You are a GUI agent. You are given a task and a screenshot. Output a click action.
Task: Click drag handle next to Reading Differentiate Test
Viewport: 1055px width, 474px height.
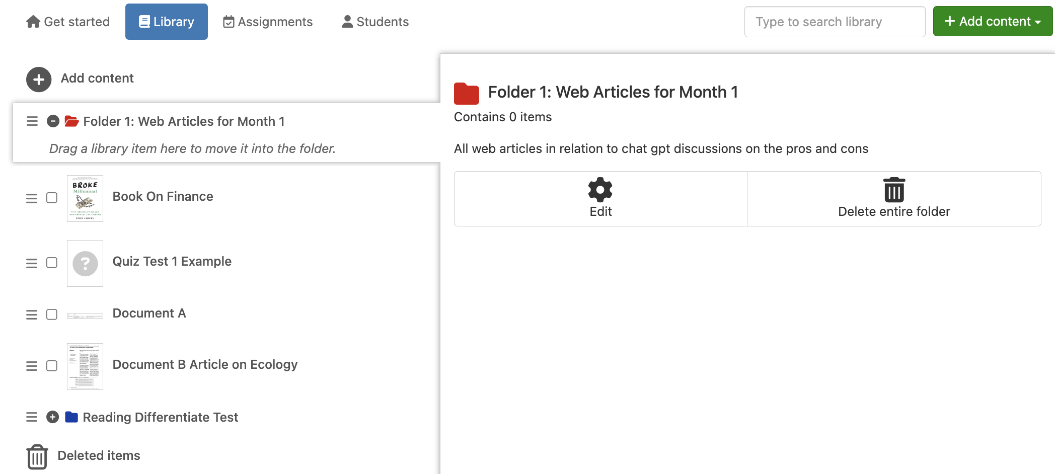click(x=32, y=417)
